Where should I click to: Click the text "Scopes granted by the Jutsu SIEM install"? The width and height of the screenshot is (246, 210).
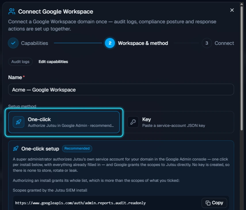click(x=50, y=190)
